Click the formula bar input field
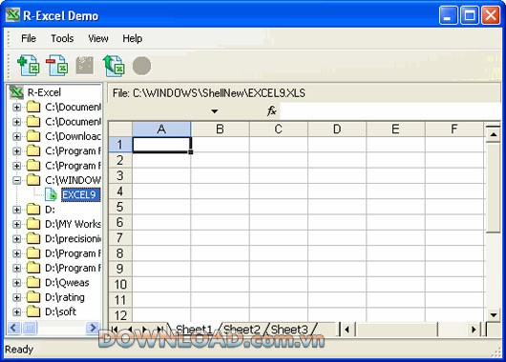506x362 pixels. pyautogui.click(x=390, y=111)
